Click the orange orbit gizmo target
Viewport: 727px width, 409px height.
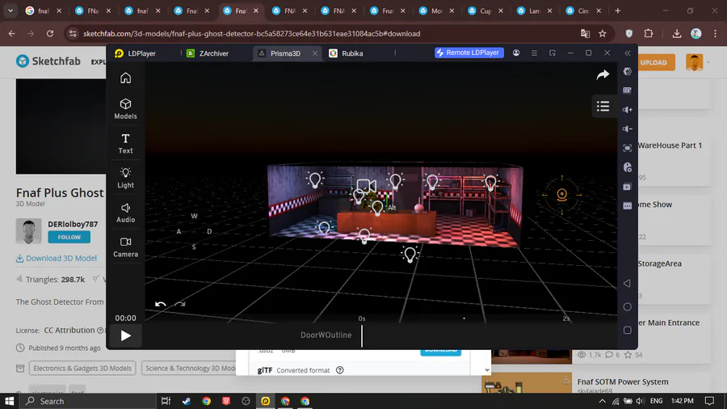pyautogui.click(x=561, y=194)
